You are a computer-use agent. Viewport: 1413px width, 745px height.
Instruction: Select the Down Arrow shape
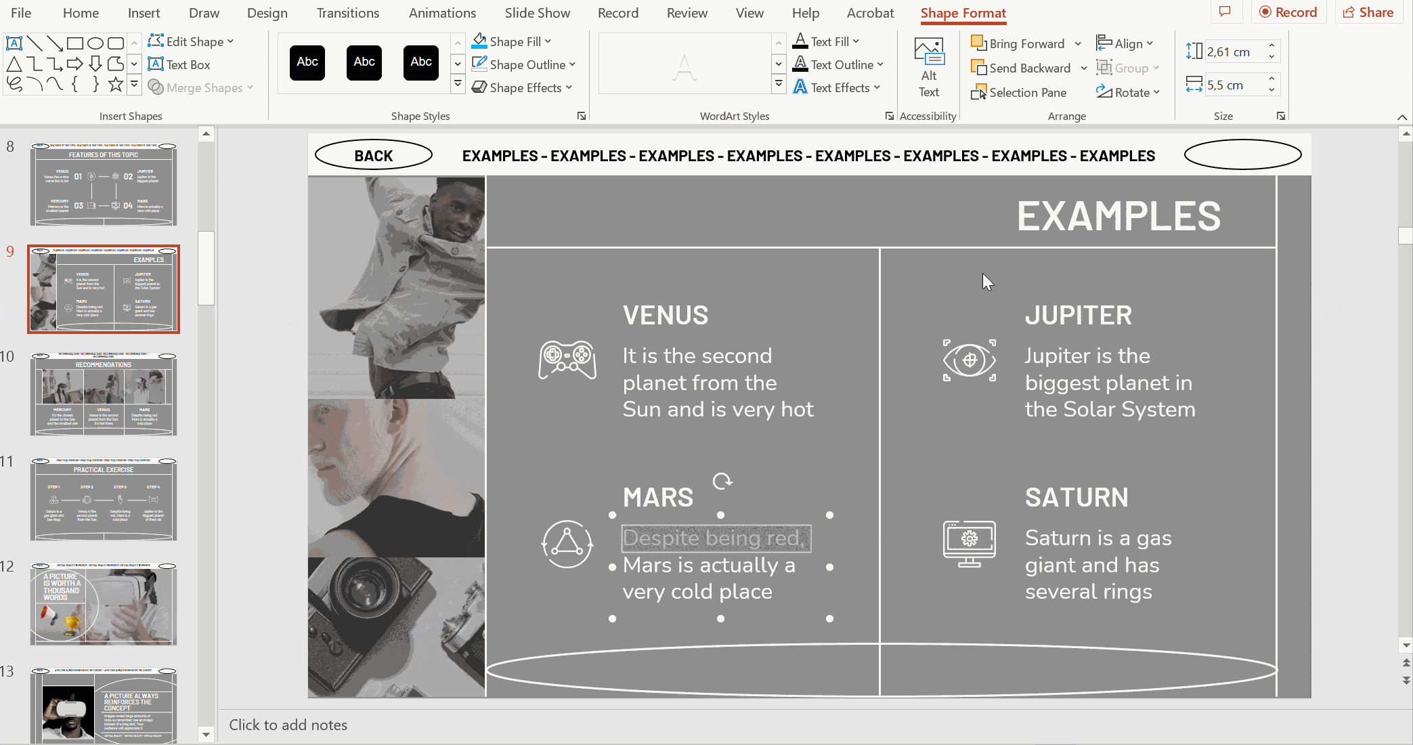click(95, 64)
